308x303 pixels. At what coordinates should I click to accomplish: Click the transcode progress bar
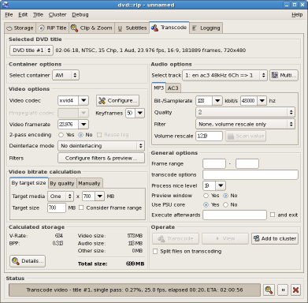coord(135,290)
